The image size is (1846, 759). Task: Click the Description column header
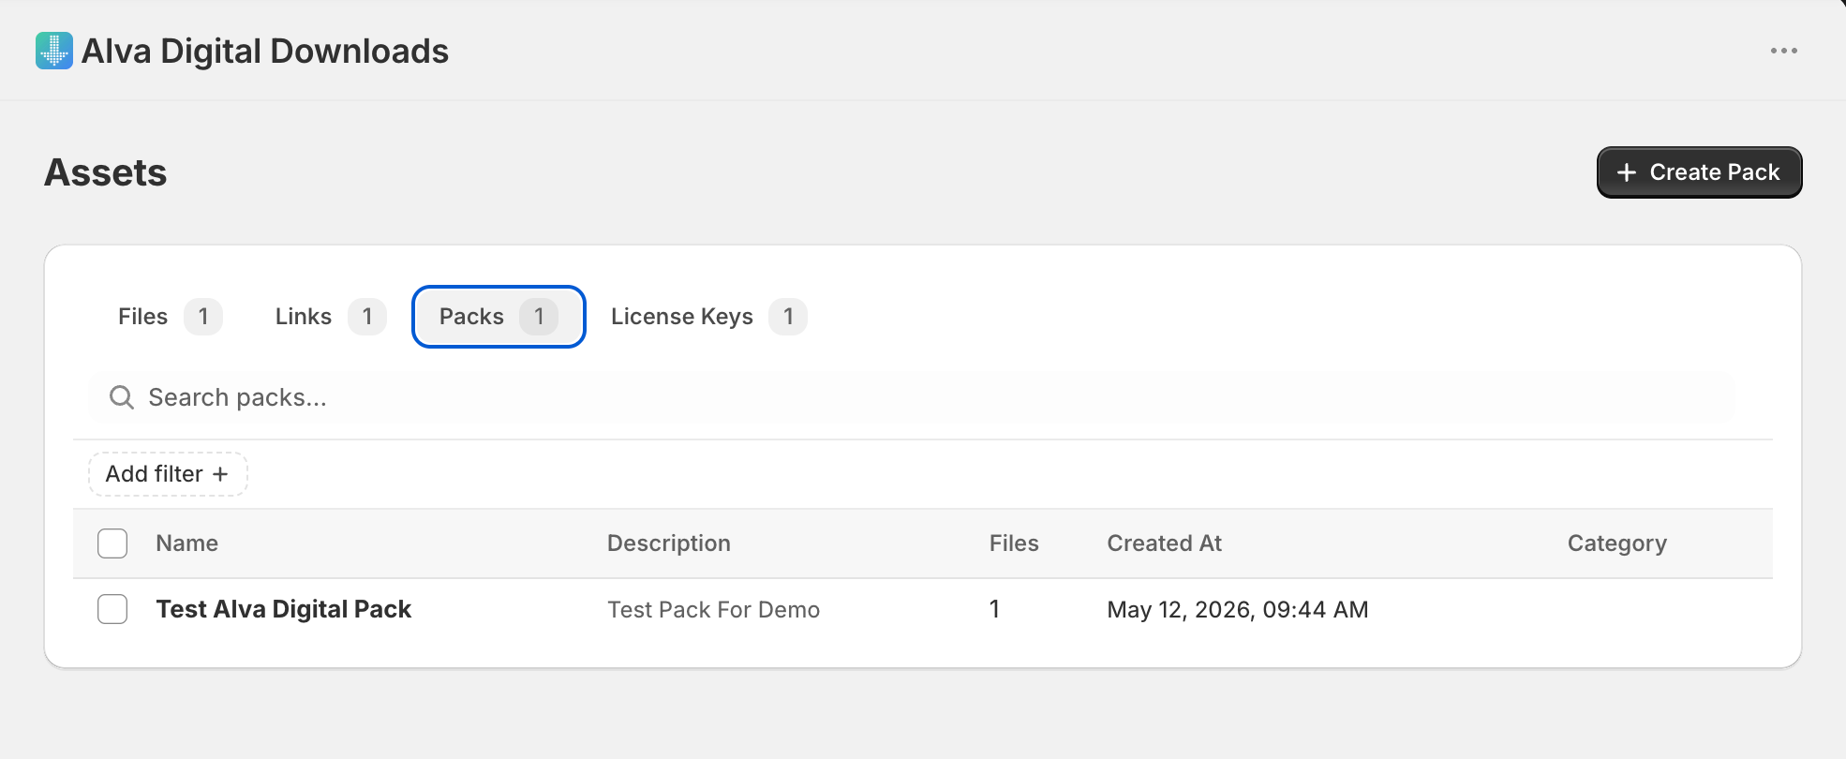coord(669,543)
